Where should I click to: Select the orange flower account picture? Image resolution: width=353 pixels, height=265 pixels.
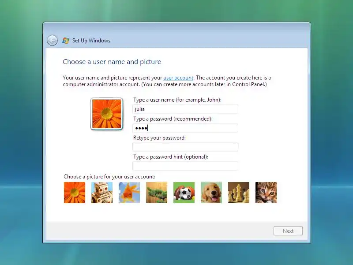pyautogui.click(x=75, y=193)
